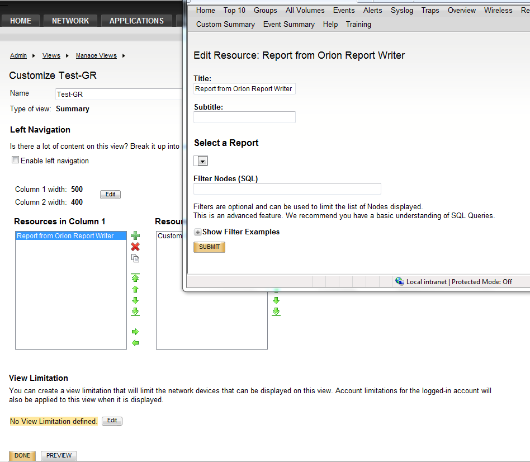Click the Title input field

(x=244, y=88)
